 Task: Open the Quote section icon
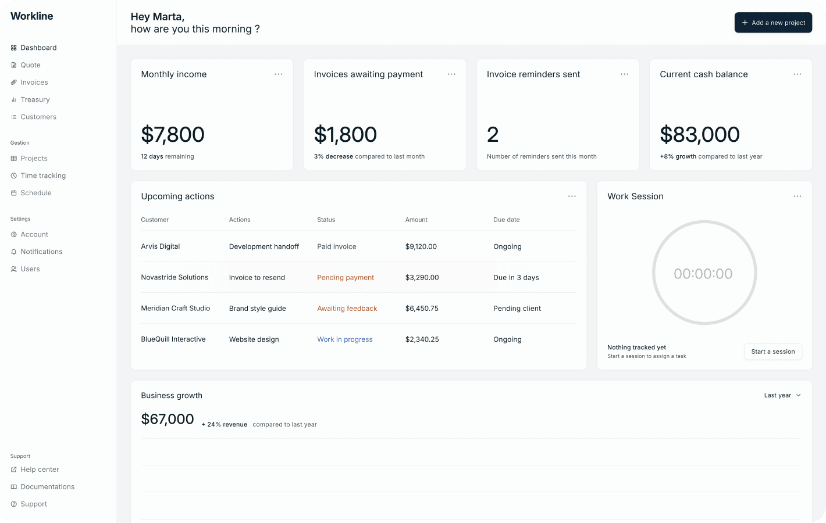coord(13,65)
